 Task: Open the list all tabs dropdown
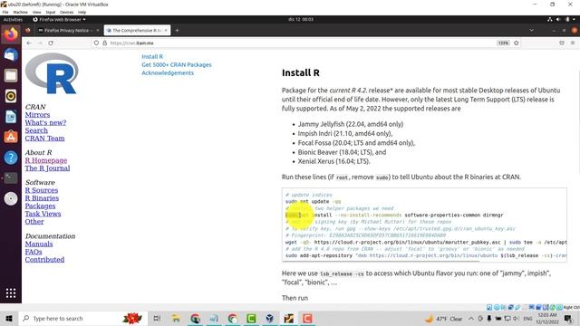[532, 30]
